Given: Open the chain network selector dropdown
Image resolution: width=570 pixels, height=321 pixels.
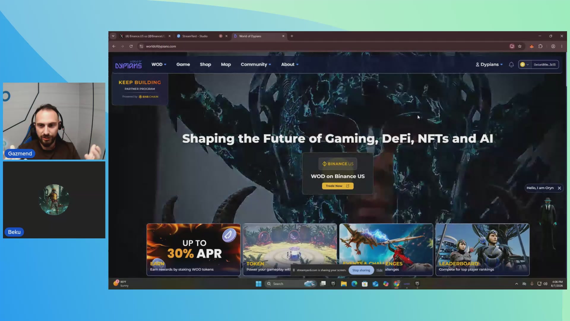Looking at the screenshot, I should pos(524,64).
